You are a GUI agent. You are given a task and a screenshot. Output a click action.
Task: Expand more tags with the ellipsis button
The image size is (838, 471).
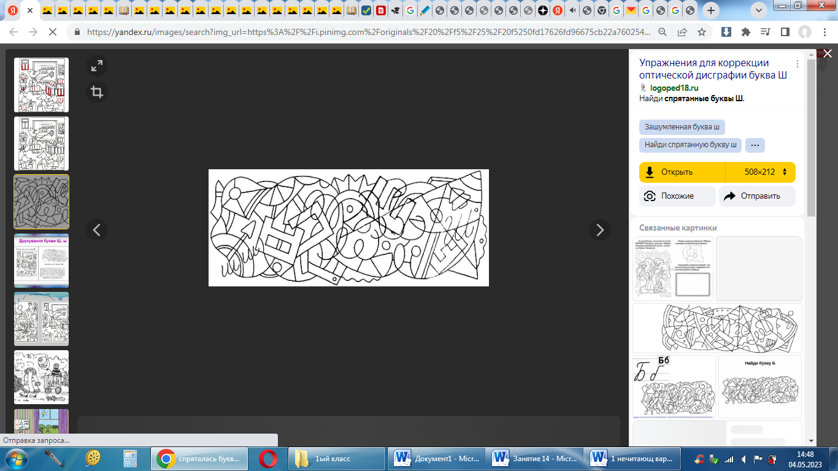(x=755, y=145)
